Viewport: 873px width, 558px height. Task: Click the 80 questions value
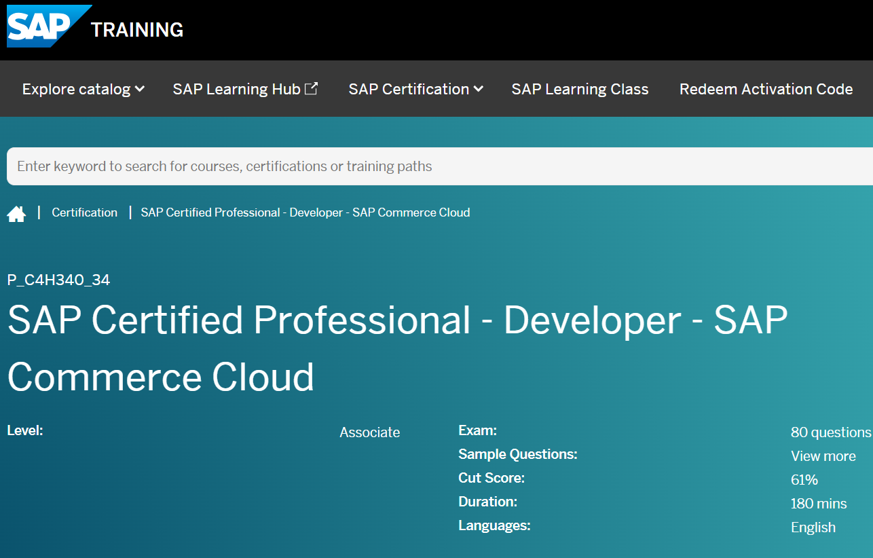pos(831,432)
